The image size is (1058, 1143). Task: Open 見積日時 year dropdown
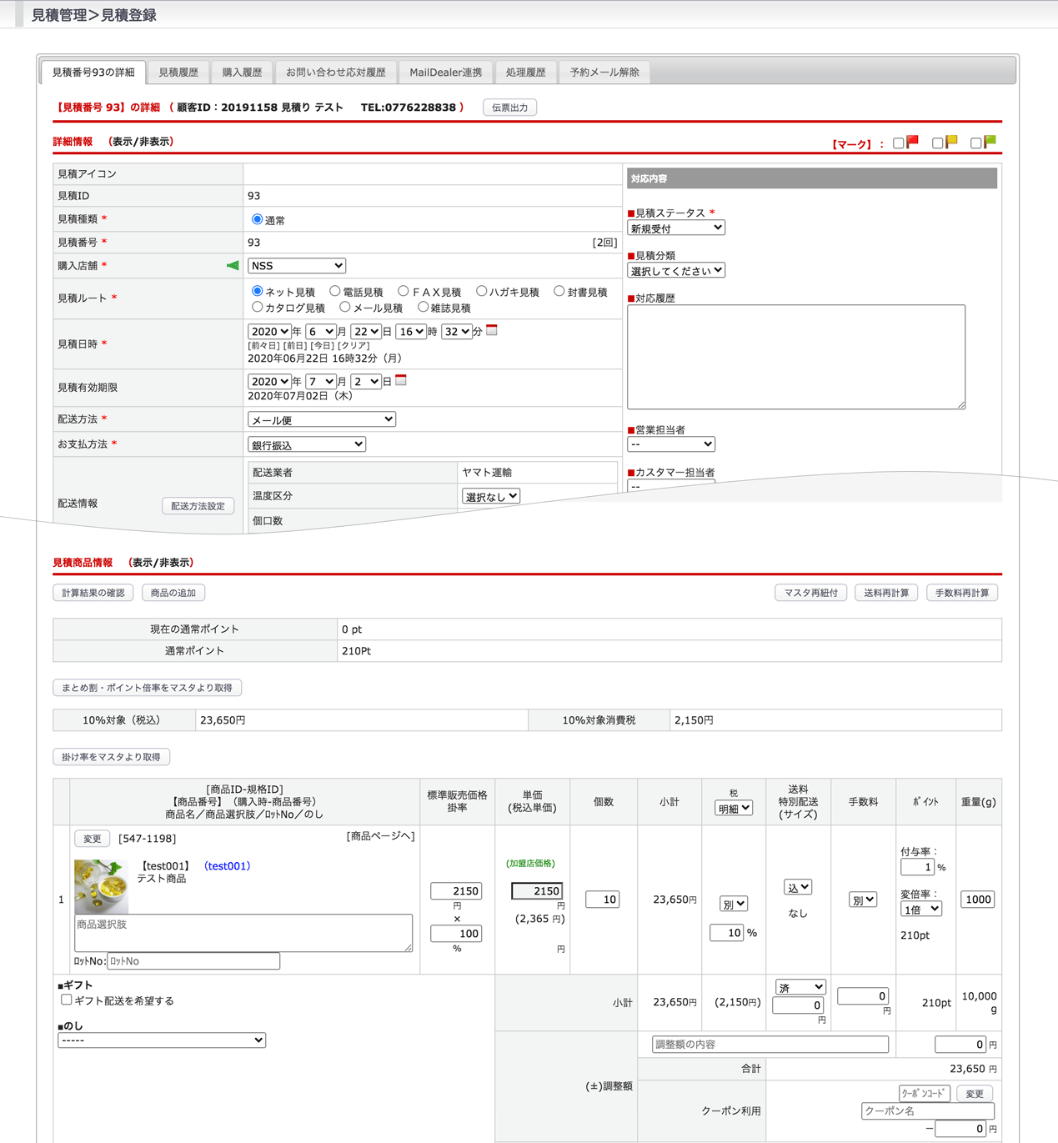269,332
